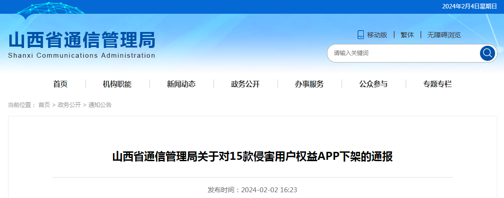The height and width of the screenshot is (198, 504).
Task: Click the 当前位置： breadcrumb label
Action: click(x=22, y=105)
